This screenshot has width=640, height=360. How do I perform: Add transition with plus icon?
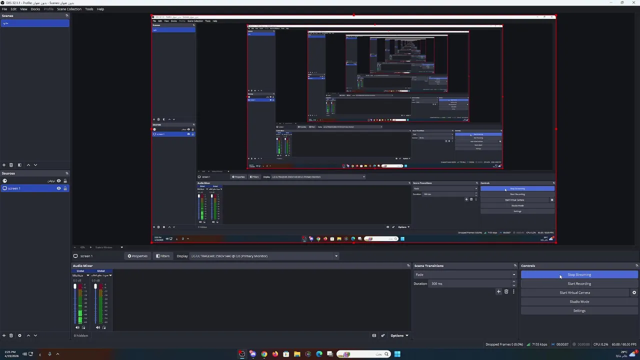498,291
